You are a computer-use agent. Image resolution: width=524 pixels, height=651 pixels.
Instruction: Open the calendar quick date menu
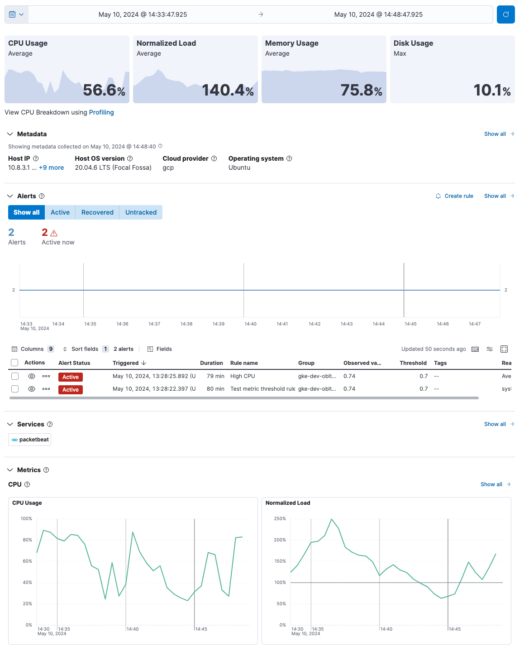(x=16, y=14)
